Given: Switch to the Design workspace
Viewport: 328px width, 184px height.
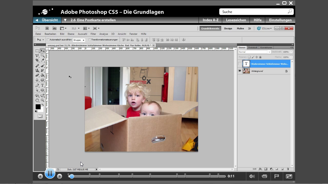Looking at the screenshot, I should point(228,28).
